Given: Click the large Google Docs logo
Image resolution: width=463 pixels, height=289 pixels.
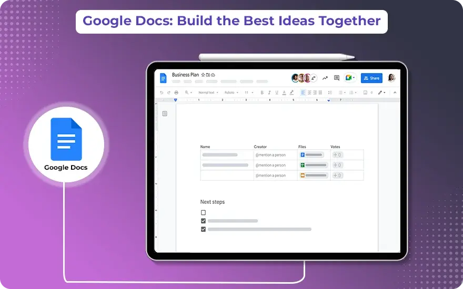Looking at the screenshot, I should point(66,139).
